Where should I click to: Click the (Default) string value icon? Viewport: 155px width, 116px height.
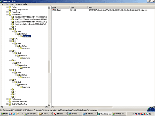53,10
